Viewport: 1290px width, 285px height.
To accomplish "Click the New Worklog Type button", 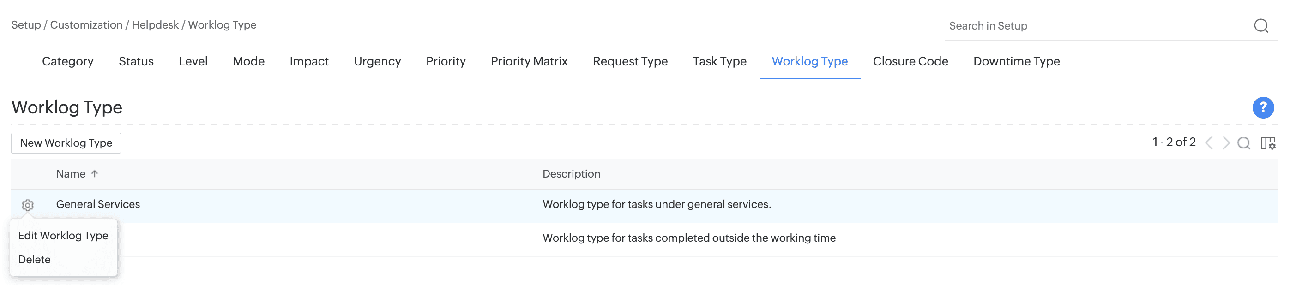I will coord(66,143).
